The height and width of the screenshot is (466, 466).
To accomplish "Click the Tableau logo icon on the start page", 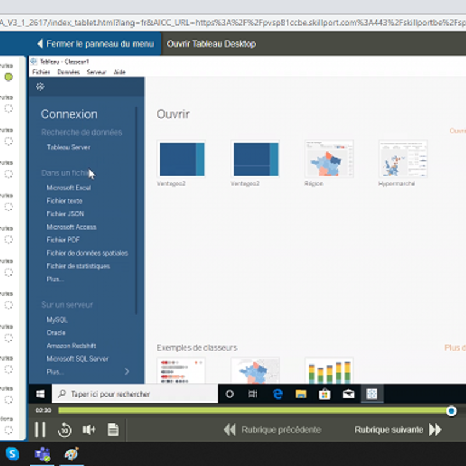I will 40,87.
